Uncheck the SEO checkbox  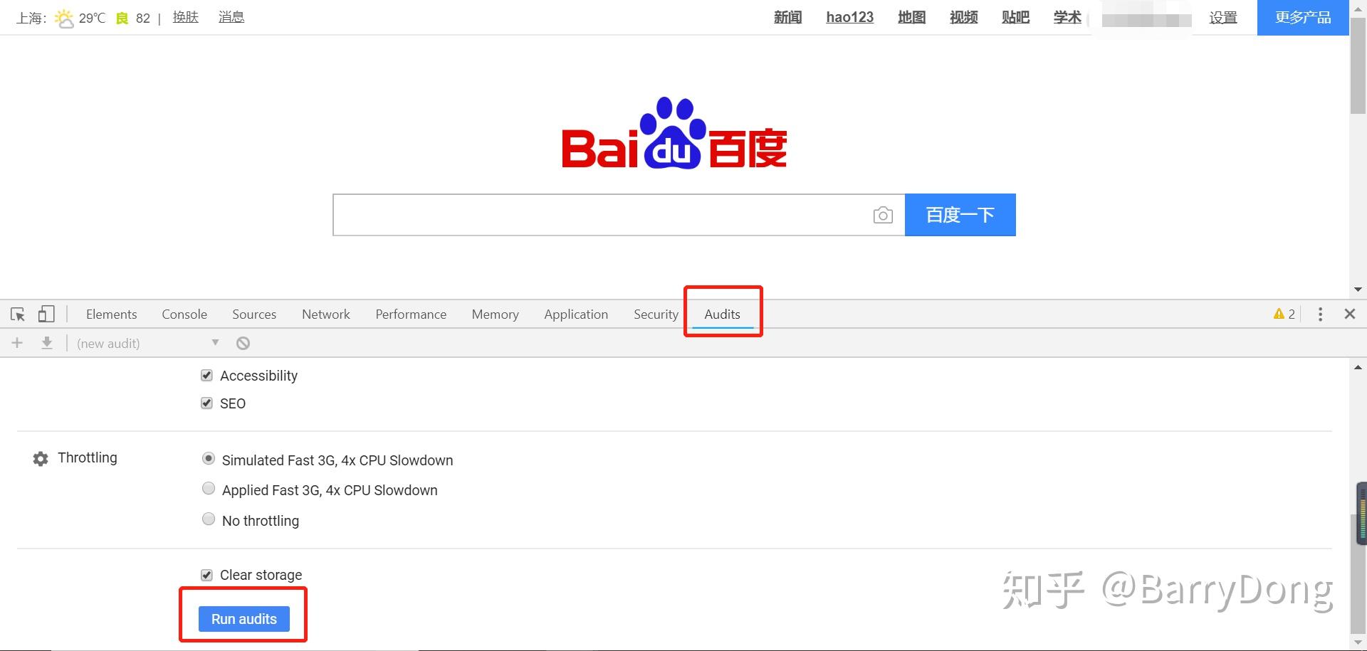(206, 403)
